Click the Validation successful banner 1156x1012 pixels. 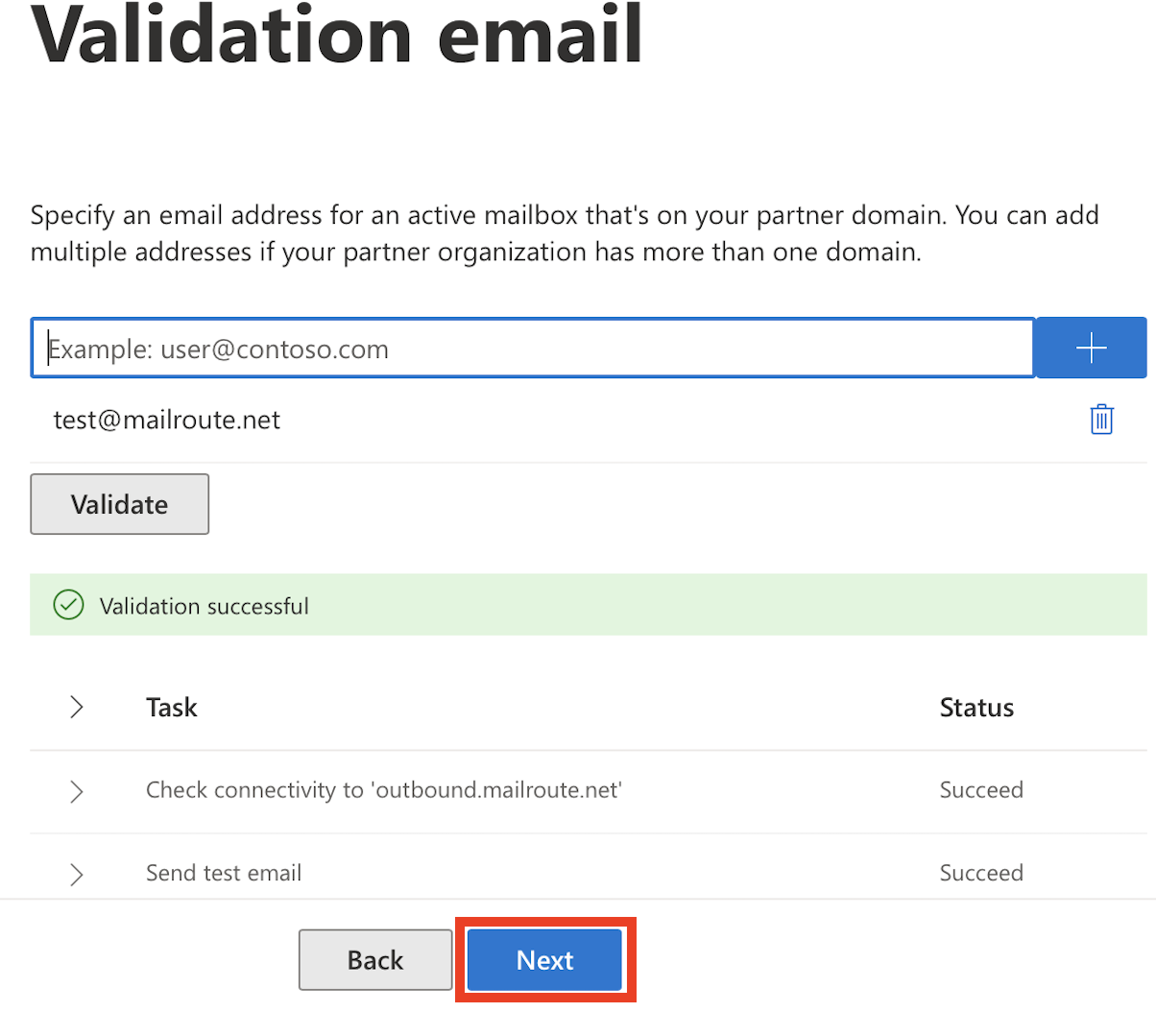coord(589,605)
